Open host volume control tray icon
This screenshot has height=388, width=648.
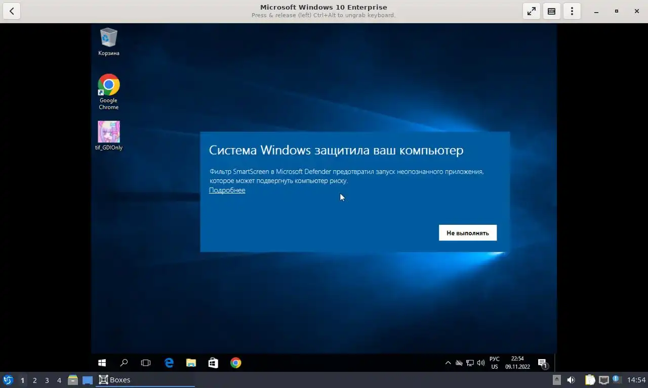(x=571, y=380)
